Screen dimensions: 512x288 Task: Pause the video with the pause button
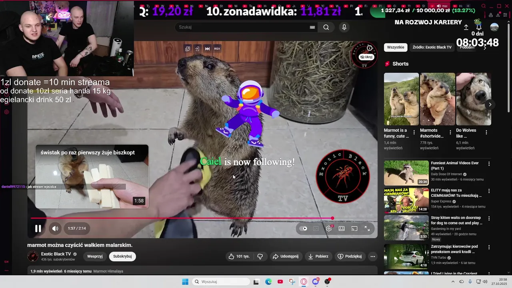[38, 228]
